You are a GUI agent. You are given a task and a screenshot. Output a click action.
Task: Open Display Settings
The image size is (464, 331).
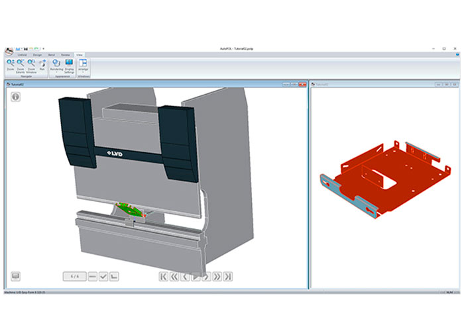[x=69, y=65]
